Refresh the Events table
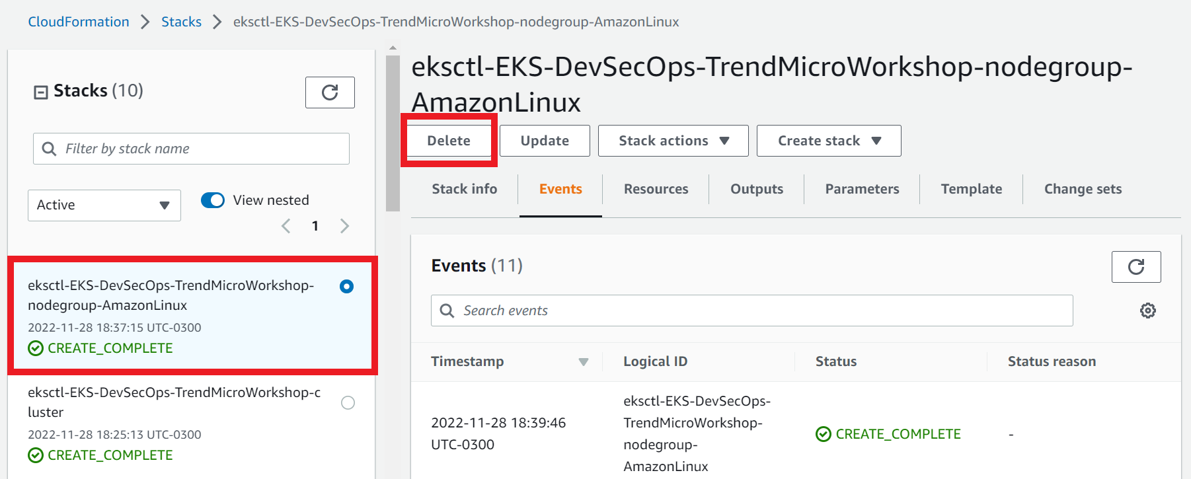 pyautogui.click(x=1136, y=267)
